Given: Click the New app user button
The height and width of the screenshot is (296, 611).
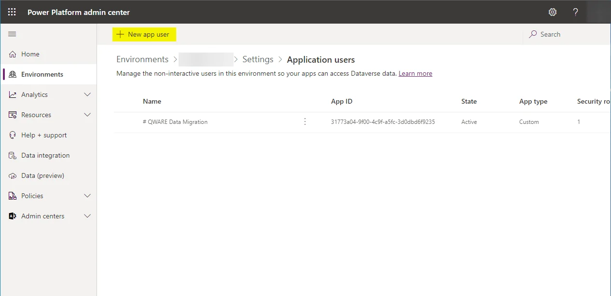Looking at the screenshot, I should [144, 34].
